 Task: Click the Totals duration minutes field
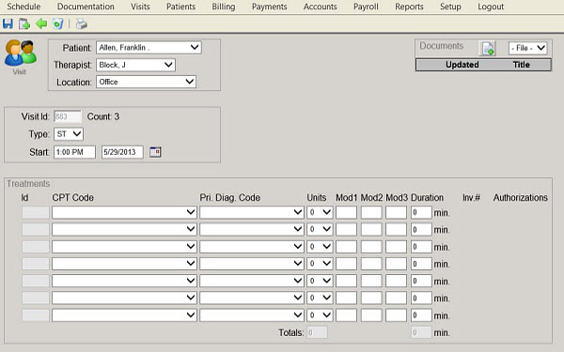(x=421, y=332)
